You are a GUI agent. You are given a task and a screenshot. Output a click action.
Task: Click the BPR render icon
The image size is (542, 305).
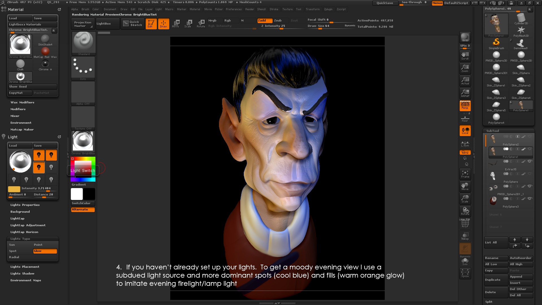(x=465, y=37)
